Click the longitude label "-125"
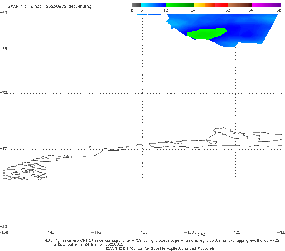 pos(236,232)
